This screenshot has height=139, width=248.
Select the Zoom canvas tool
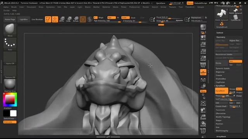point(203,44)
